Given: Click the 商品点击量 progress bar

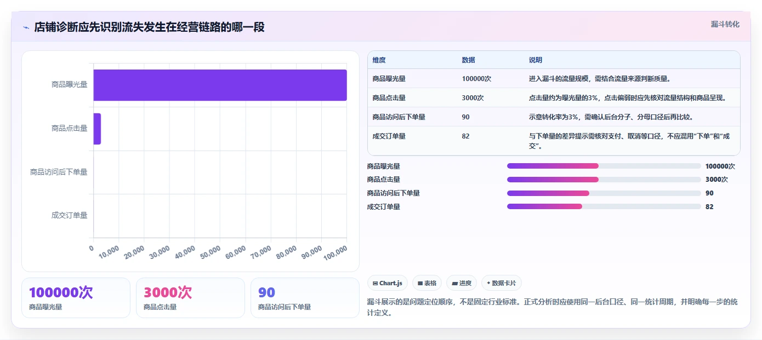Looking at the screenshot, I should (604, 180).
